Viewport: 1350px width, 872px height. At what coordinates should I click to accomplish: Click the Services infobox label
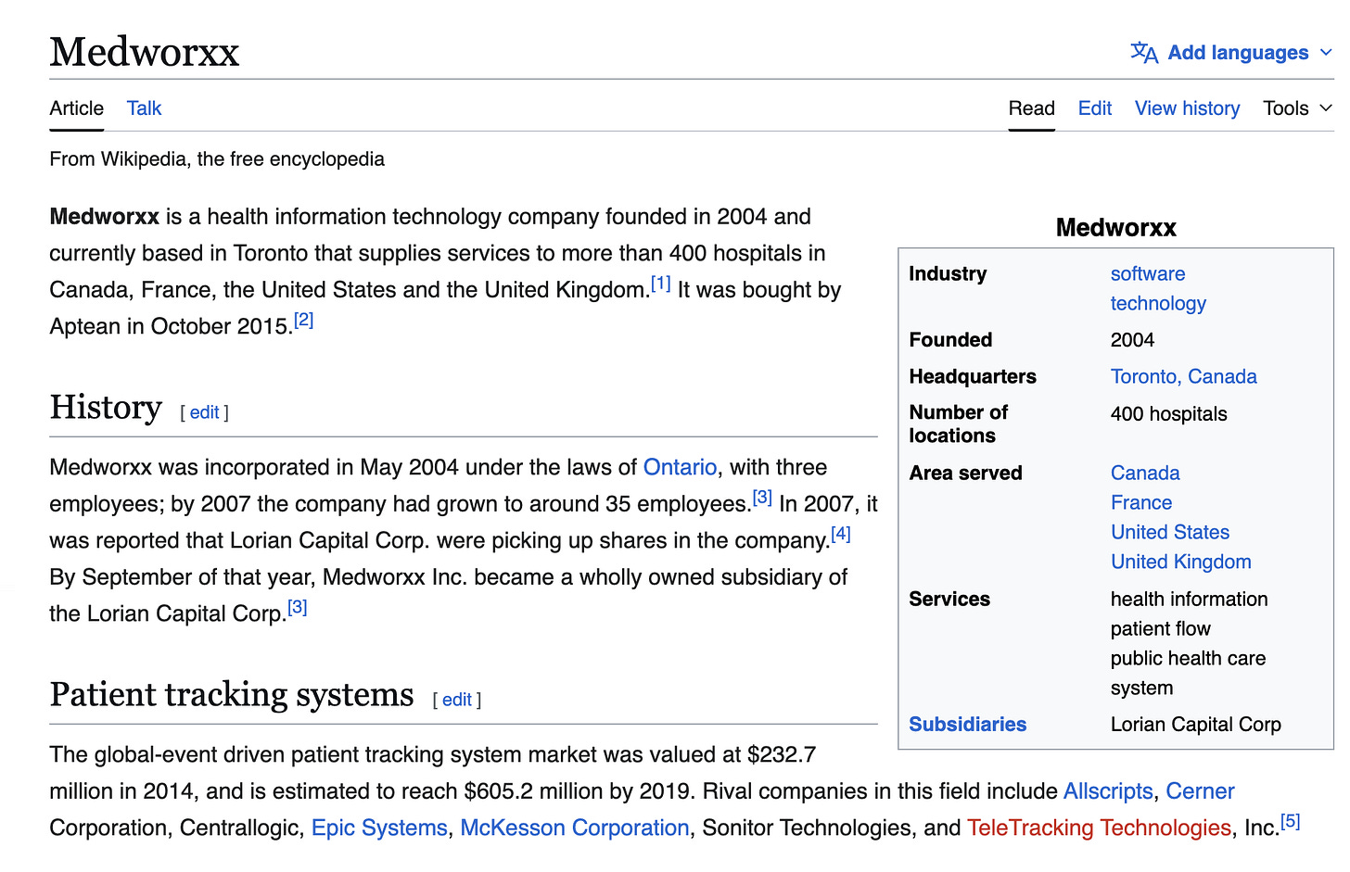click(x=949, y=599)
